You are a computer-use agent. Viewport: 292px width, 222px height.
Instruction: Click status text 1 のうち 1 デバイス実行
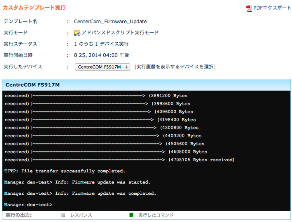tap(101, 44)
